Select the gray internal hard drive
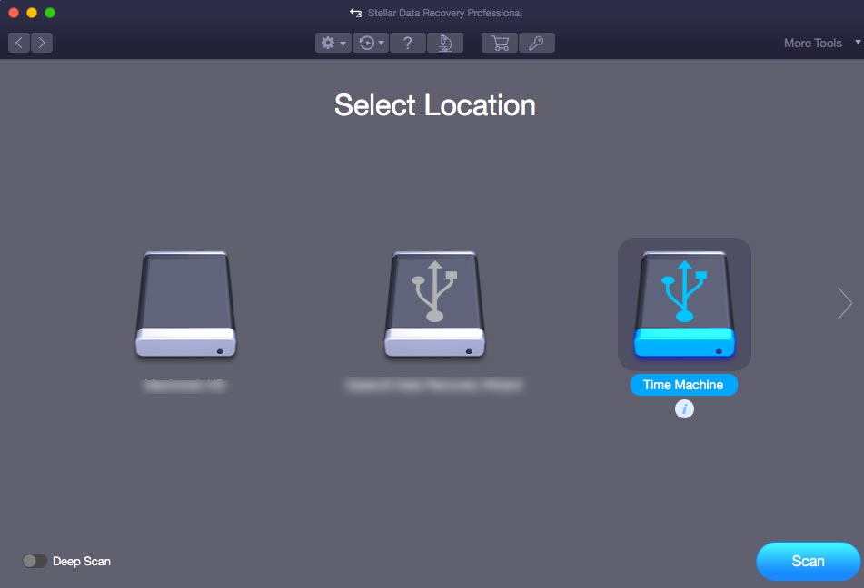 tap(185, 304)
